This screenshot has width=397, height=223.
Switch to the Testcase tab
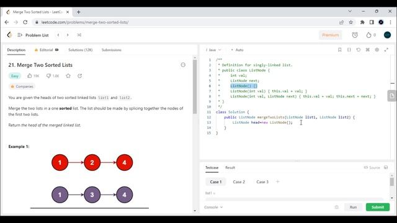pyautogui.click(x=212, y=168)
